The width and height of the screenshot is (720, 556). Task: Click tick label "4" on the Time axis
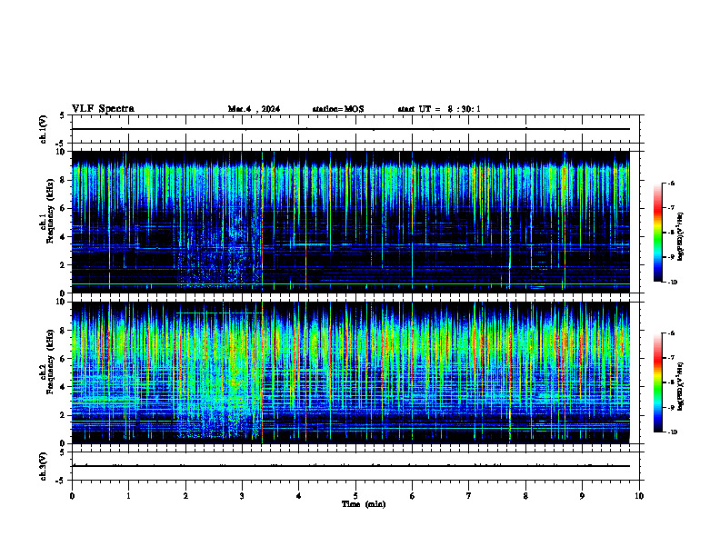299,496
